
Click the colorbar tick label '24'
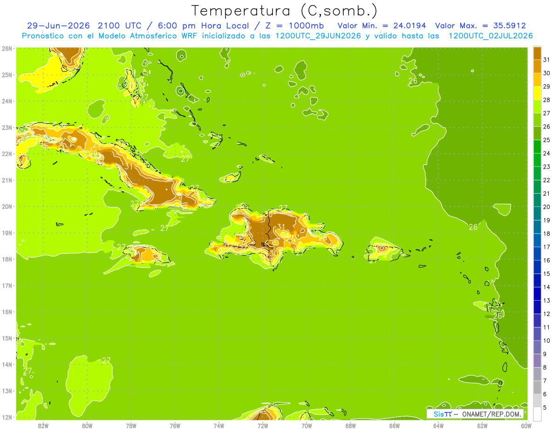tap(546, 153)
